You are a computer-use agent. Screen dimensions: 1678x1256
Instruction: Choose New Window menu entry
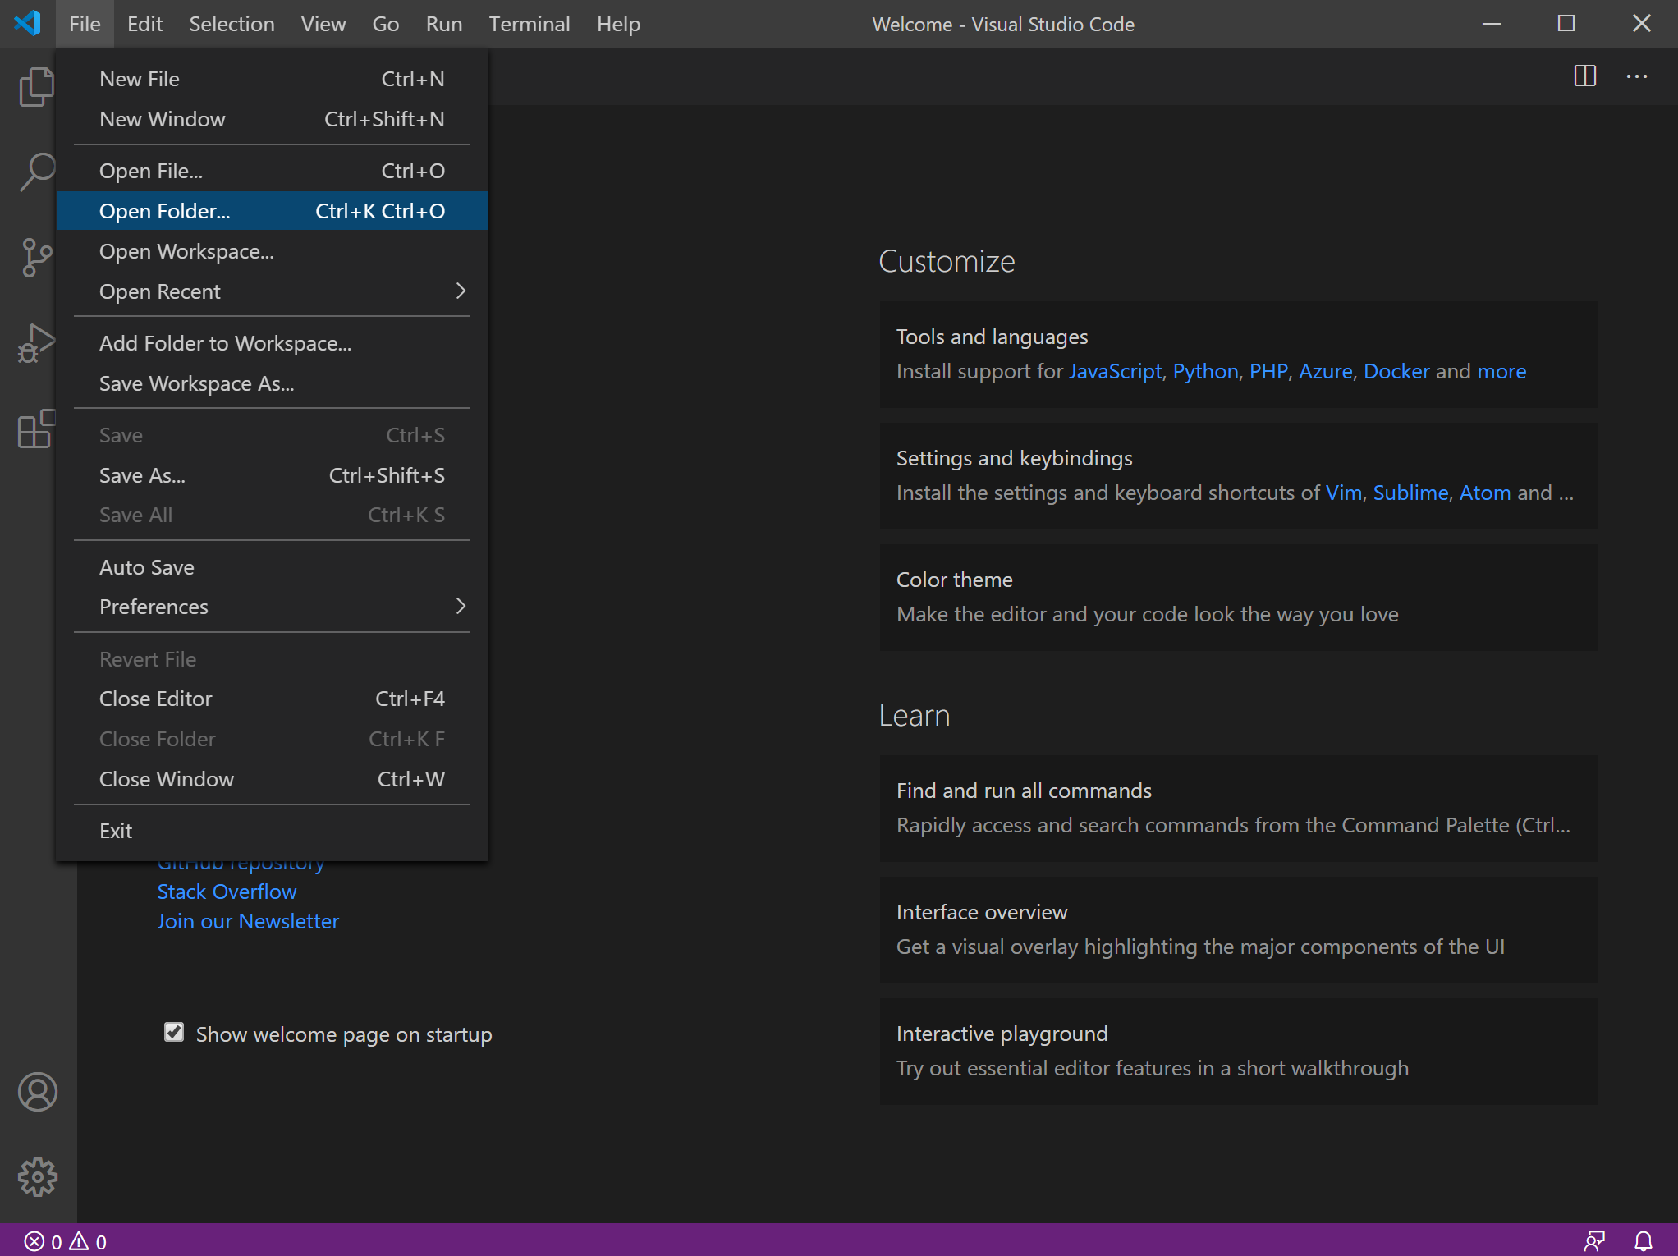coord(272,119)
